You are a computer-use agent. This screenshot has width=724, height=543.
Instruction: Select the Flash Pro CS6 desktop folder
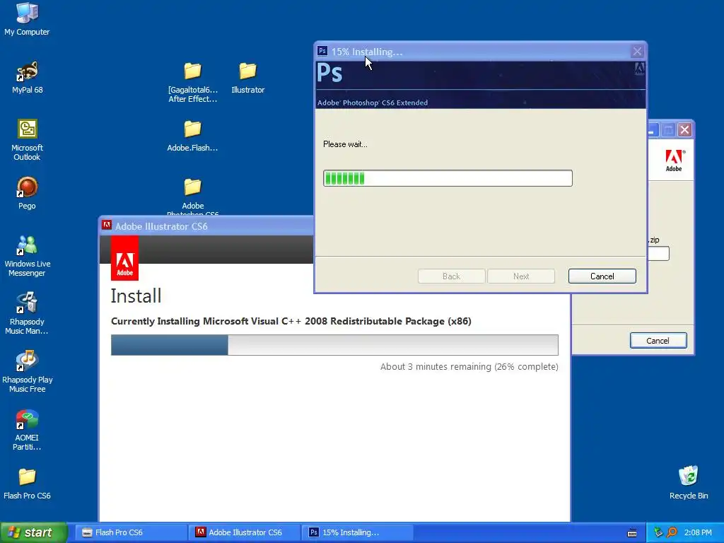coord(27,484)
